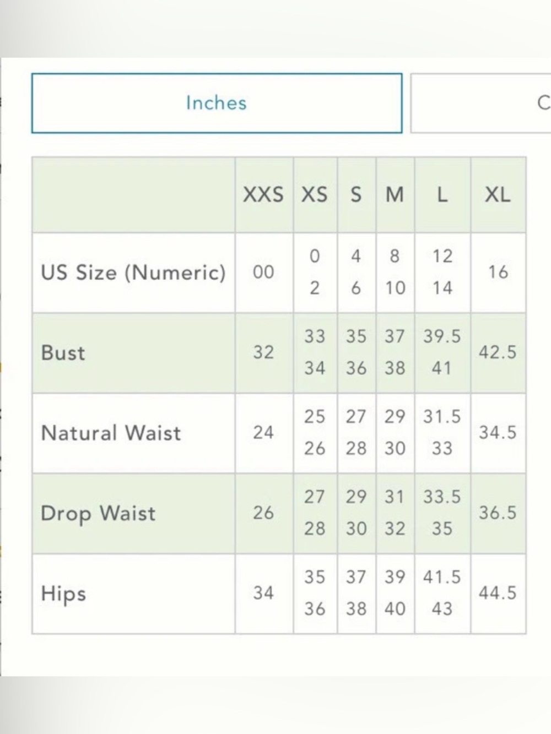Click the XL hips value 44.5
The image size is (551, 734).
click(x=498, y=593)
